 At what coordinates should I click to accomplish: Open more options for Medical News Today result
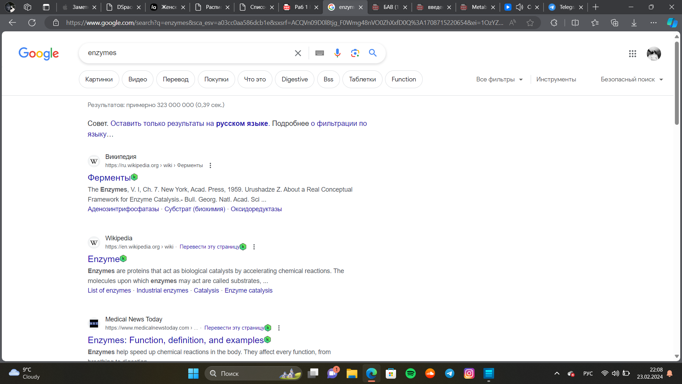coord(279,328)
